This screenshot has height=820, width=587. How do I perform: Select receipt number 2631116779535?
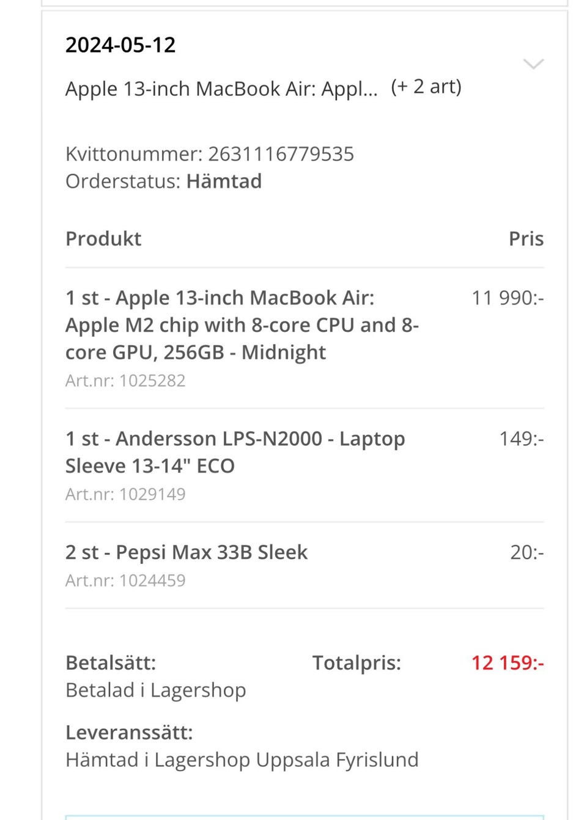click(x=281, y=154)
